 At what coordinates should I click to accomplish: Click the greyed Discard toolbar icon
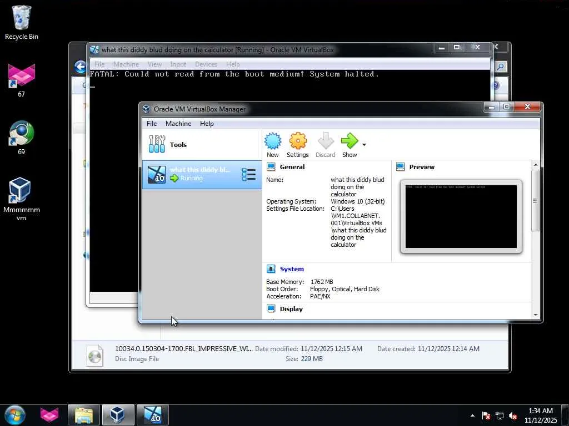coord(326,141)
